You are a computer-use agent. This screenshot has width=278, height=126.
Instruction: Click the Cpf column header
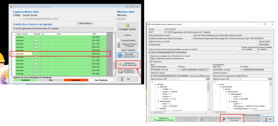coord(48,34)
